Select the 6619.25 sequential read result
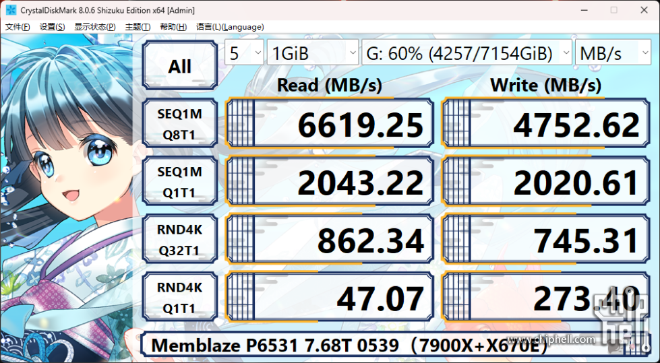The width and height of the screenshot is (660, 363). 330,123
